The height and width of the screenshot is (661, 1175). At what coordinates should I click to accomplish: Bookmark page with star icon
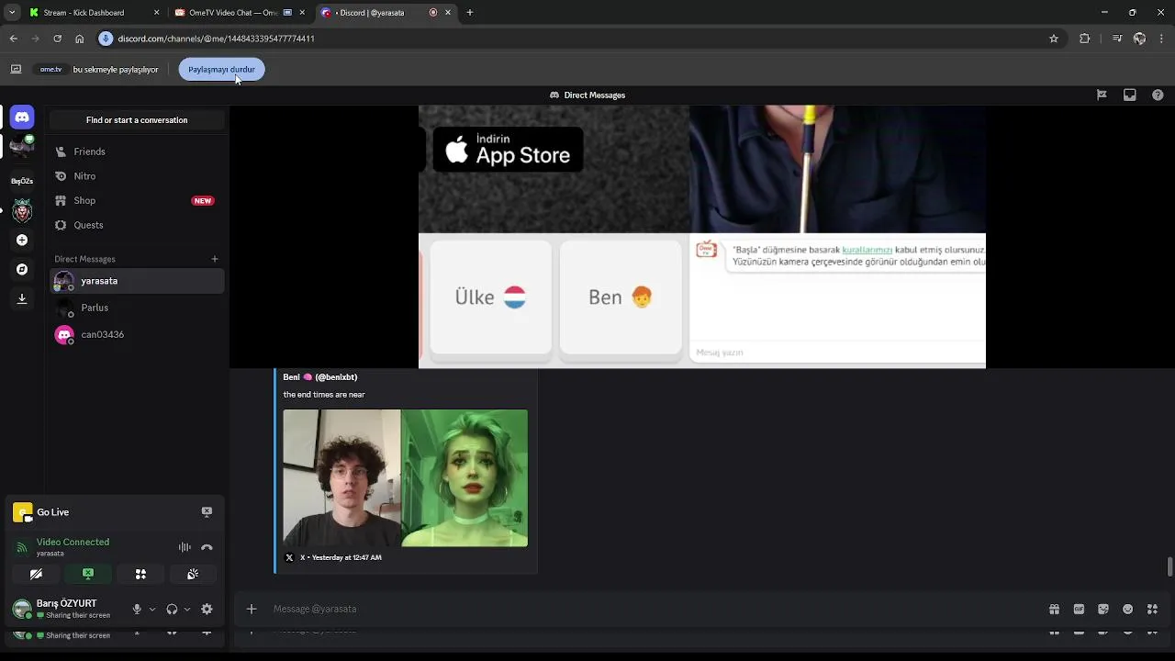pyautogui.click(x=1054, y=39)
